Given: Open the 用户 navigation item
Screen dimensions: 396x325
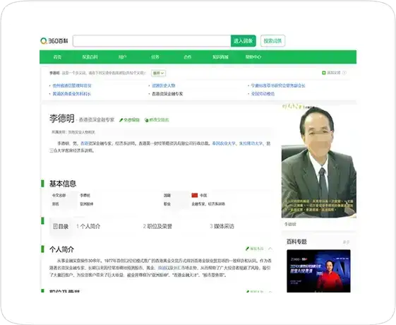Looking at the screenshot, I should 123,57.
